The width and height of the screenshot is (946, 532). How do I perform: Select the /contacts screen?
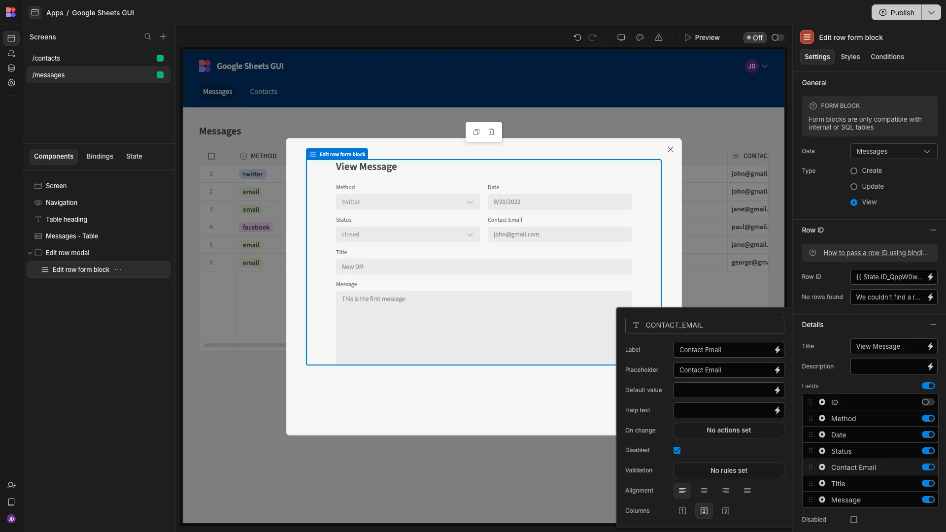(x=98, y=58)
